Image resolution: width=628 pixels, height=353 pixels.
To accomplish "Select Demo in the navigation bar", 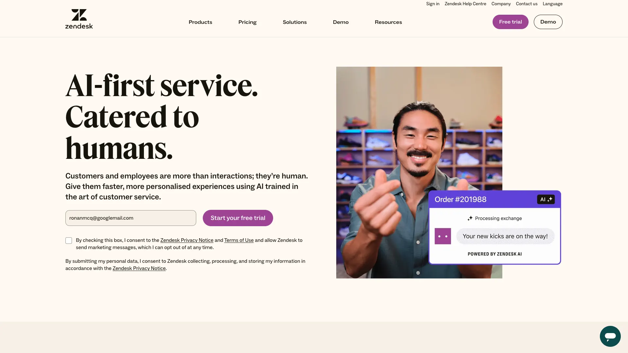I will tap(340, 22).
